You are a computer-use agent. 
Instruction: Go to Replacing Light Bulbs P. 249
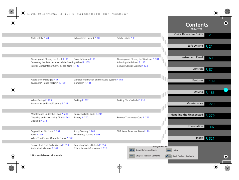[88, 114]
